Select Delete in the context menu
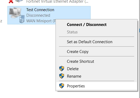Viewport: 140px width, 98px height. pos(96,69)
